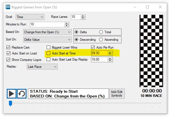Image resolution: width=169 pixels, height=117 pixels.
Task: Click the reset race circular arrow icon
Action: (22, 94)
